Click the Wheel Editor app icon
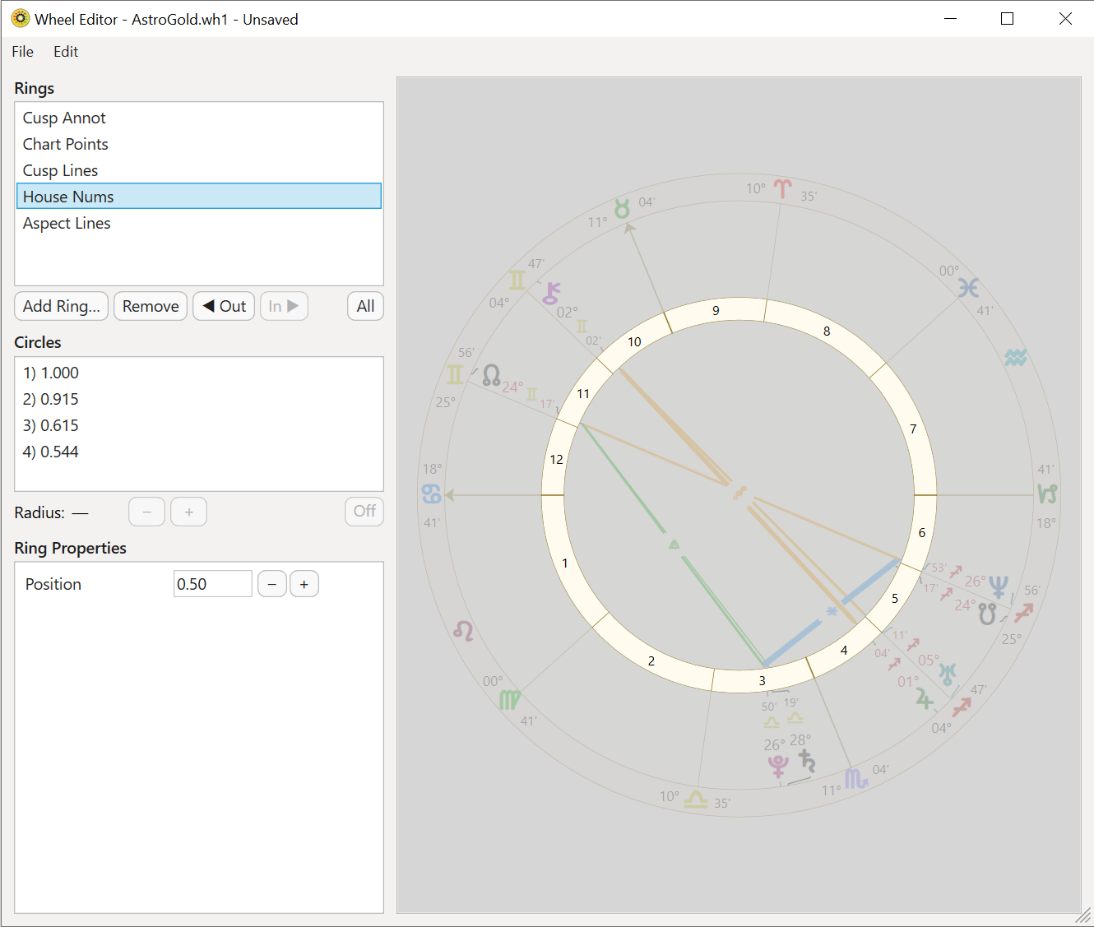Screen dimensions: 1094x927 tap(20, 18)
